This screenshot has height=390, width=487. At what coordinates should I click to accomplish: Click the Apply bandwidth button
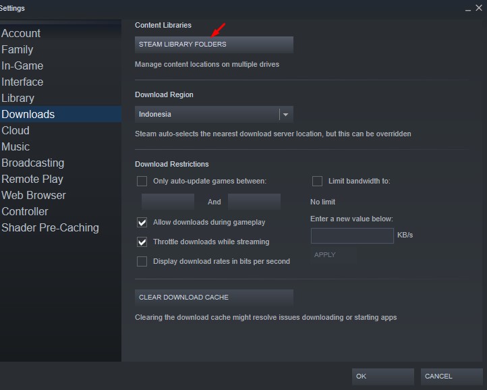click(333, 255)
